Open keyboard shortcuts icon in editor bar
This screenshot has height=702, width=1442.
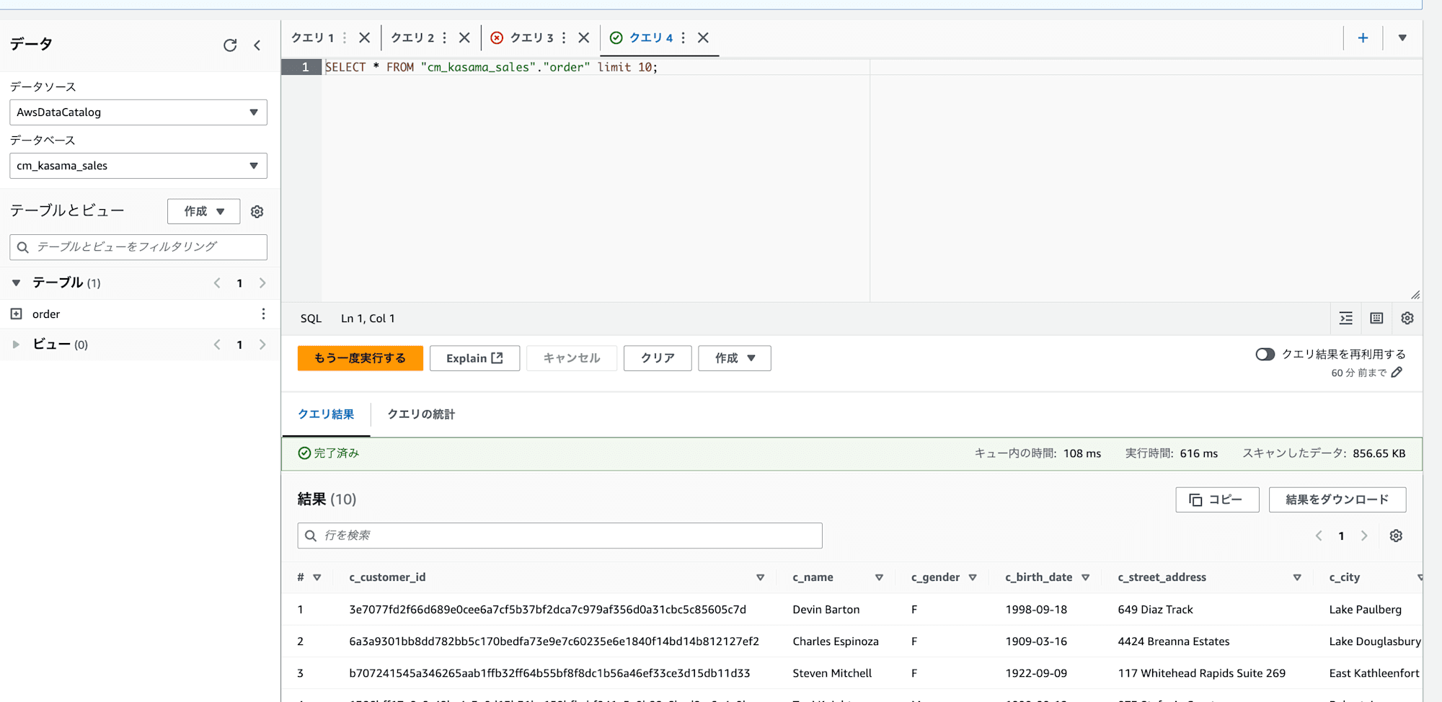[1376, 318]
